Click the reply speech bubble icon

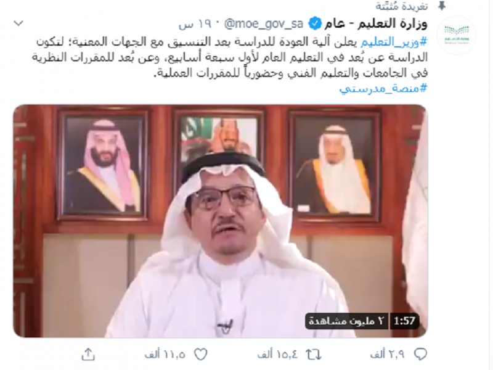(x=420, y=354)
